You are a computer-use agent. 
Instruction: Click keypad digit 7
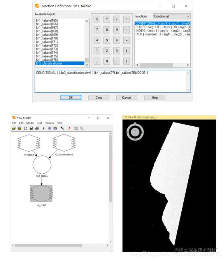coord(97,30)
